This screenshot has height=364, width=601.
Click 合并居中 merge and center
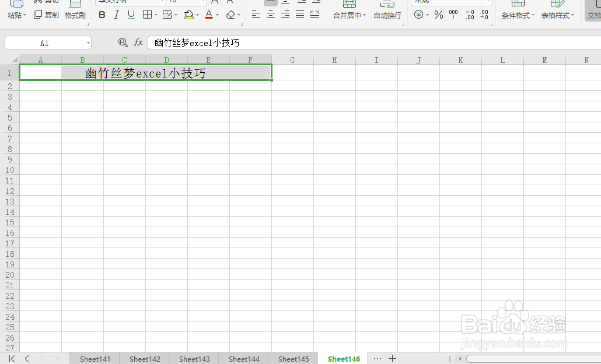[x=347, y=15]
